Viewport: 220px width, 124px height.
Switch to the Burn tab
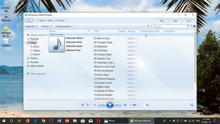pyautogui.click(x=175, y=21)
